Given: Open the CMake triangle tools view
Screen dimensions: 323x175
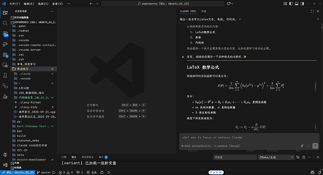Looking at the screenshot, I should click(5, 96).
